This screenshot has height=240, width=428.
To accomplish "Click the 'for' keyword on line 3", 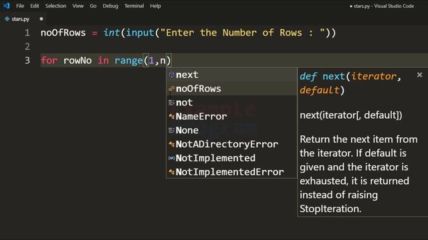I will pyautogui.click(x=49, y=61).
